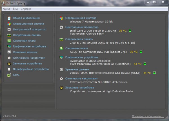The image size is (169, 121).
Task: Click the text Windows 7 Максимальная 32-bit
Action: click(91, 22)
